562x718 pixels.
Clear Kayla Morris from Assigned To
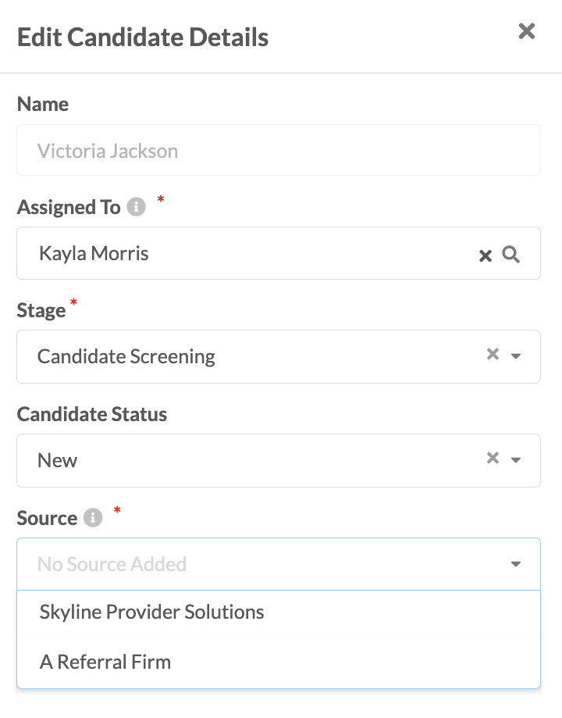[485, 255]
